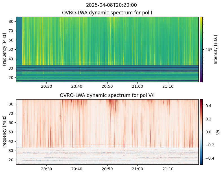Click the 0.0 tick on V/I colorbar
Screen dimensions: 223x174
click(x=208, y=132)
